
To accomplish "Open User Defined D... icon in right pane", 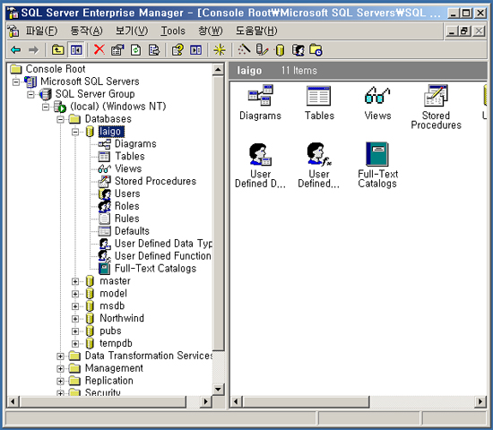I will coord(260,154).
